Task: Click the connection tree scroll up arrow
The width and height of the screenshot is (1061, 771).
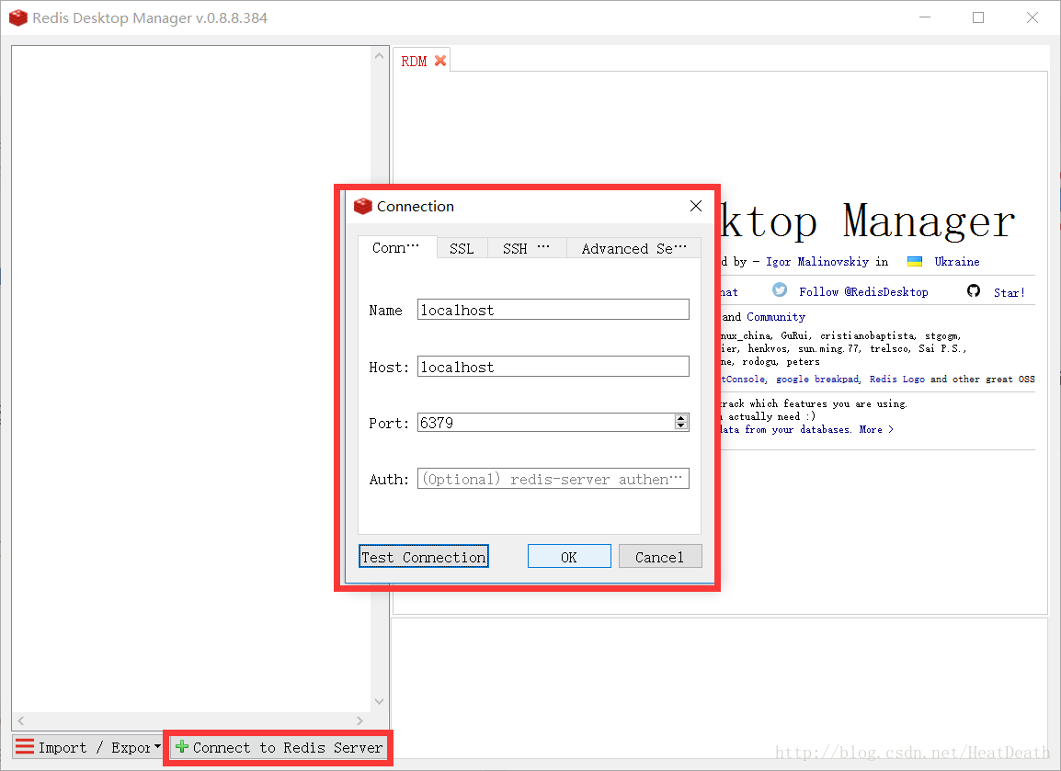Action: 379,56
